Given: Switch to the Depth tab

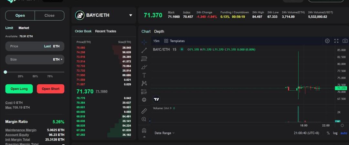Looking at the screenshot, I should tap(159, 32).
